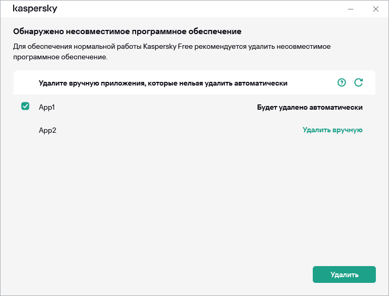Viewport: 389px width, 296px height.
Task: Click empty checkbox column left of App2
Action: (25, 130)
